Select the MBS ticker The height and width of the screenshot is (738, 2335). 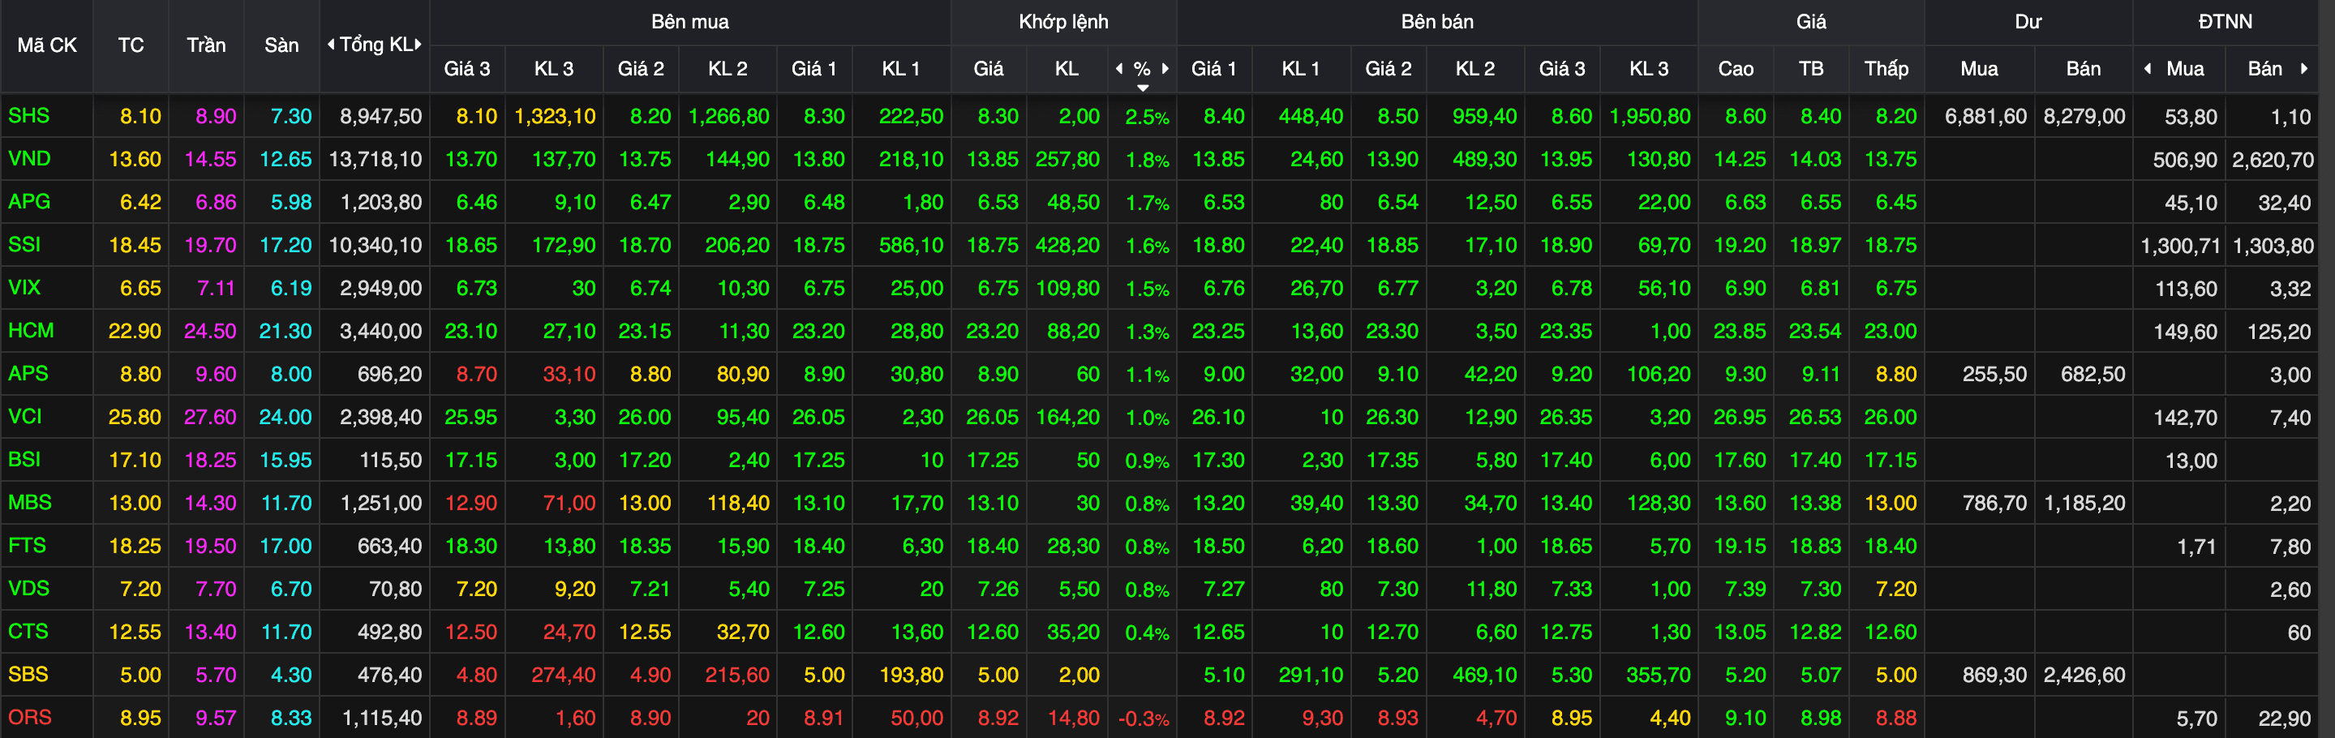pyautogui.click(x=30, y=502)
